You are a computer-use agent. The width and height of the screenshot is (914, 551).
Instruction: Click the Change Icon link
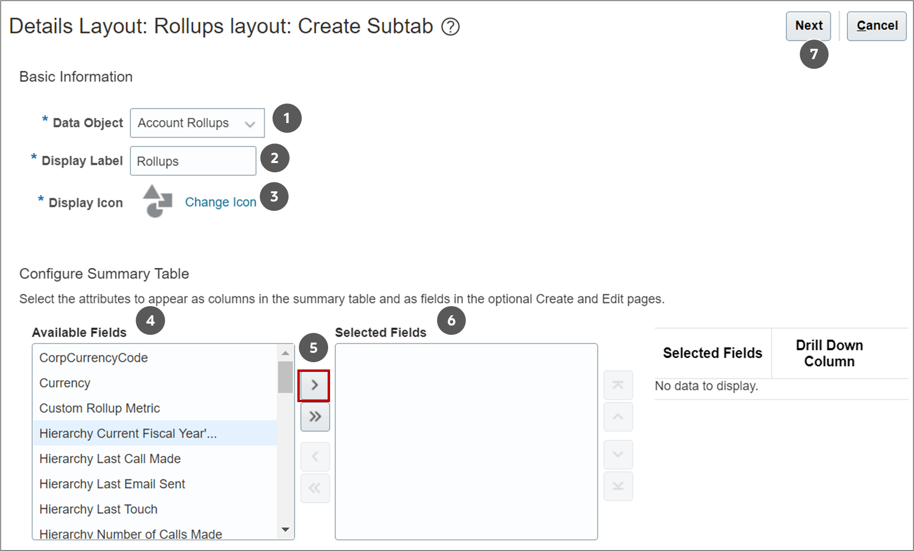[x=220, y=202]
